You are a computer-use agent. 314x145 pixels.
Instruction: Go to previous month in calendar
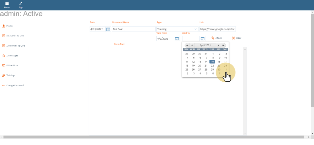(x=192, y=45)
